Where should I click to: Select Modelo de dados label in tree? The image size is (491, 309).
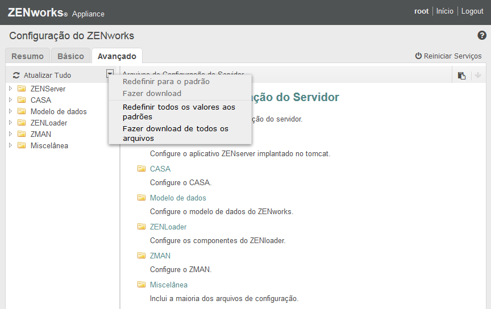[59, 111]
